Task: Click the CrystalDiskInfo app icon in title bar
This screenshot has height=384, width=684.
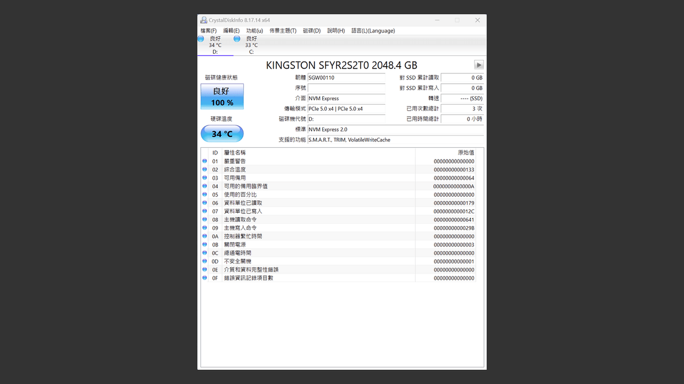Action: (204, 20)
